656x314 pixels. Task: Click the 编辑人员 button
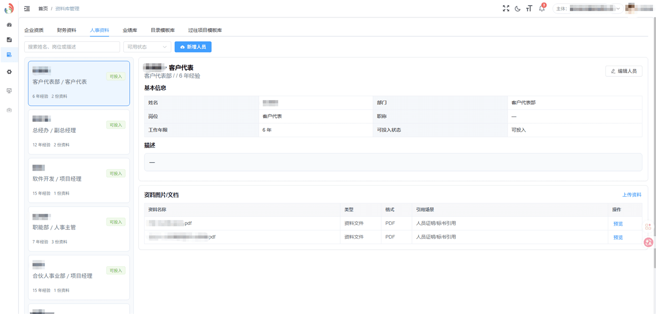pyautogui.click(x=624, y=71)
